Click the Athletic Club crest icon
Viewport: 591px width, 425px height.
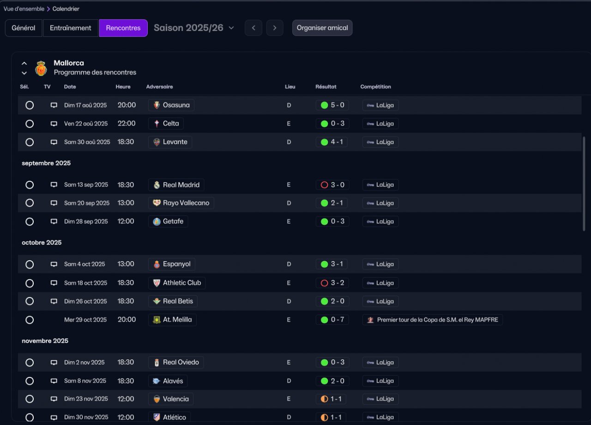[x=157, y=283]
